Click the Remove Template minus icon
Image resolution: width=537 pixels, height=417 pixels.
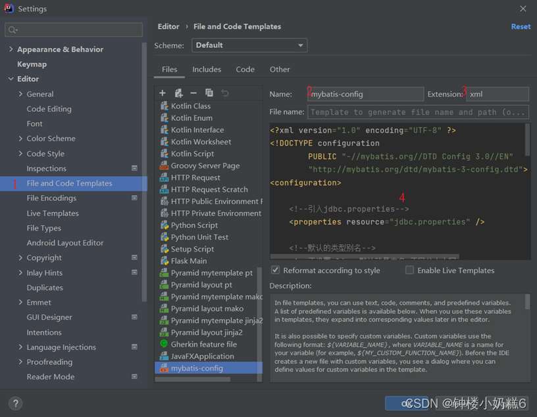193,93
